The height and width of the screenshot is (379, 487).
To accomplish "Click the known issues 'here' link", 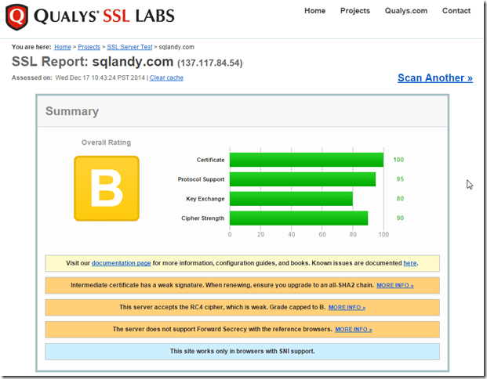I will 409,263.
